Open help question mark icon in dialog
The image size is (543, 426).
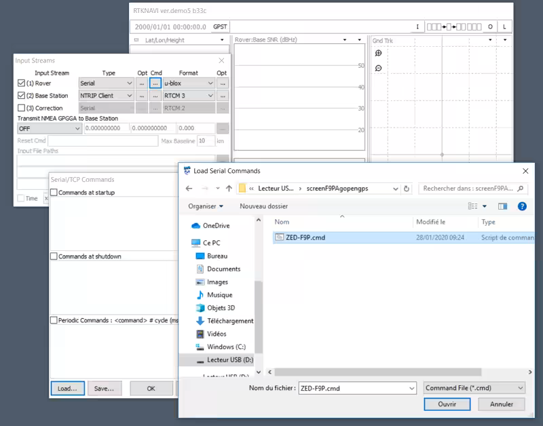pos(522,206)
